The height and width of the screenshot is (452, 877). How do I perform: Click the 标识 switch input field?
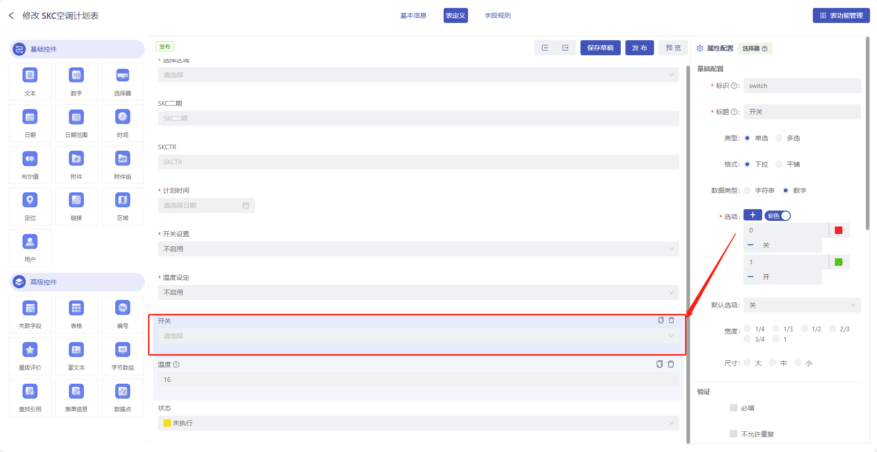pos(802,86)
